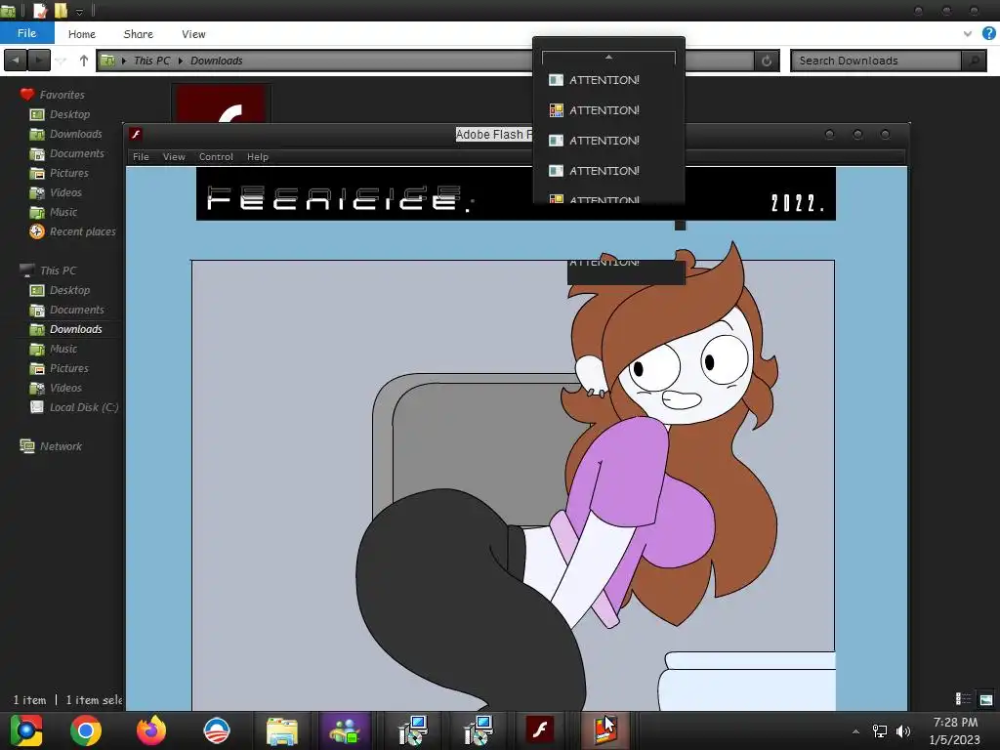Screen dimensions: 1000x750
Task: Open the second installer taskbar icon
Action: click(478, 730)
